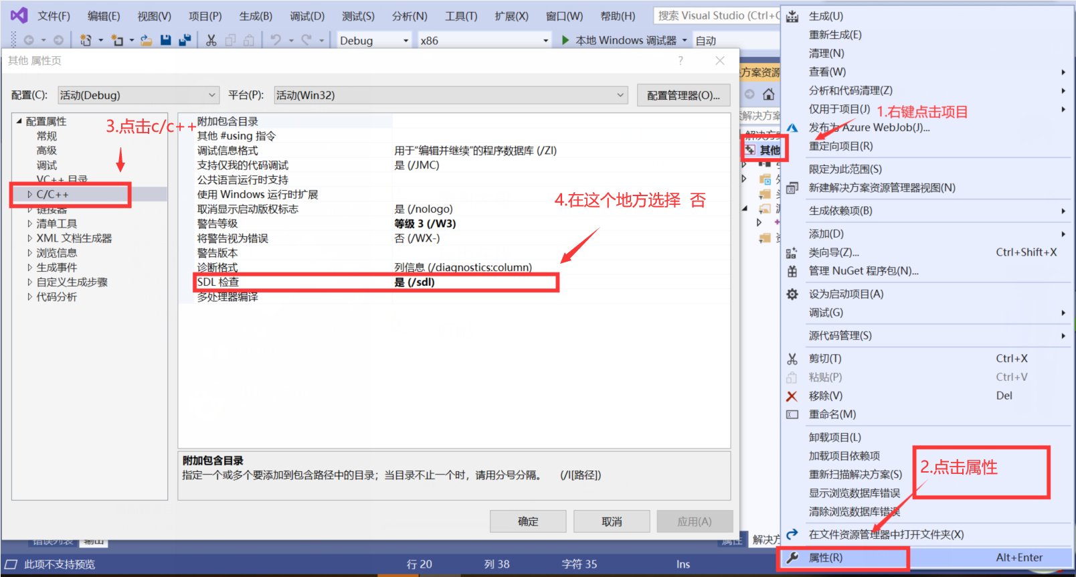Click the help question mark in 属性页 dialog

point(681,61)
